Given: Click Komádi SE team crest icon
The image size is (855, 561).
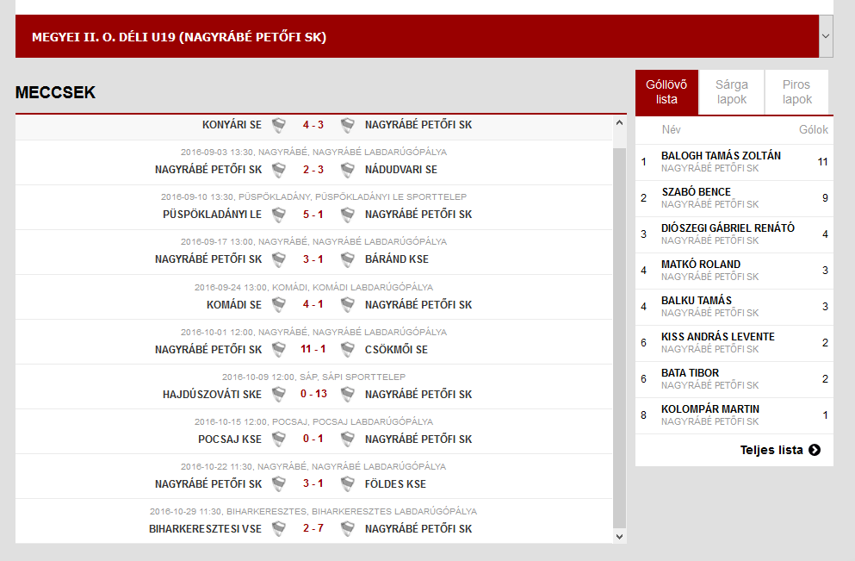Looking at the screenshot, I should pos(279,304).
